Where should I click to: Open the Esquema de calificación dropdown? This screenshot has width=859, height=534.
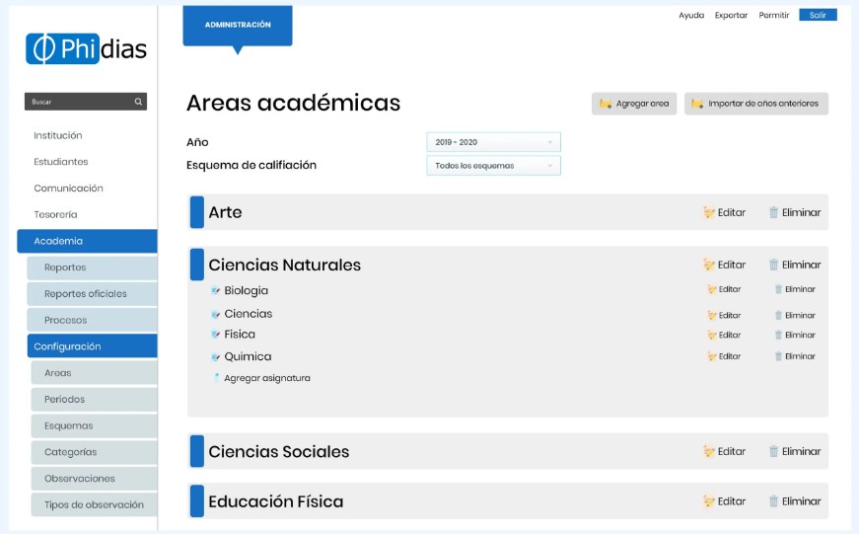(x=493, y=166)
